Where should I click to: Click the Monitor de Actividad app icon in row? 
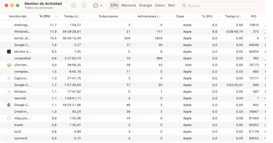[x=9, y=51]
